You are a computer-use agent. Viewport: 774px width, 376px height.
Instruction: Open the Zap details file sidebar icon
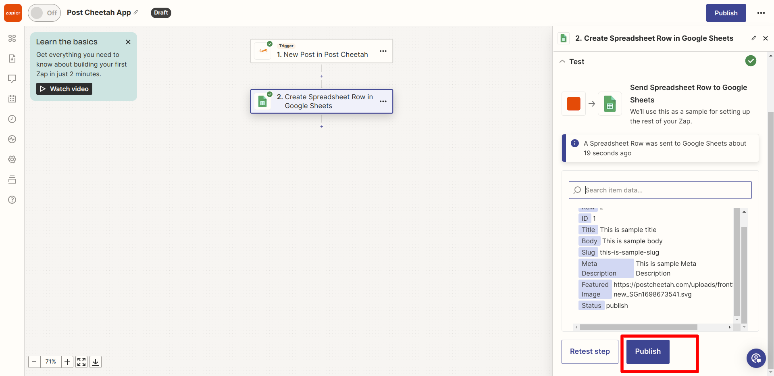click(x=12, y=58)
